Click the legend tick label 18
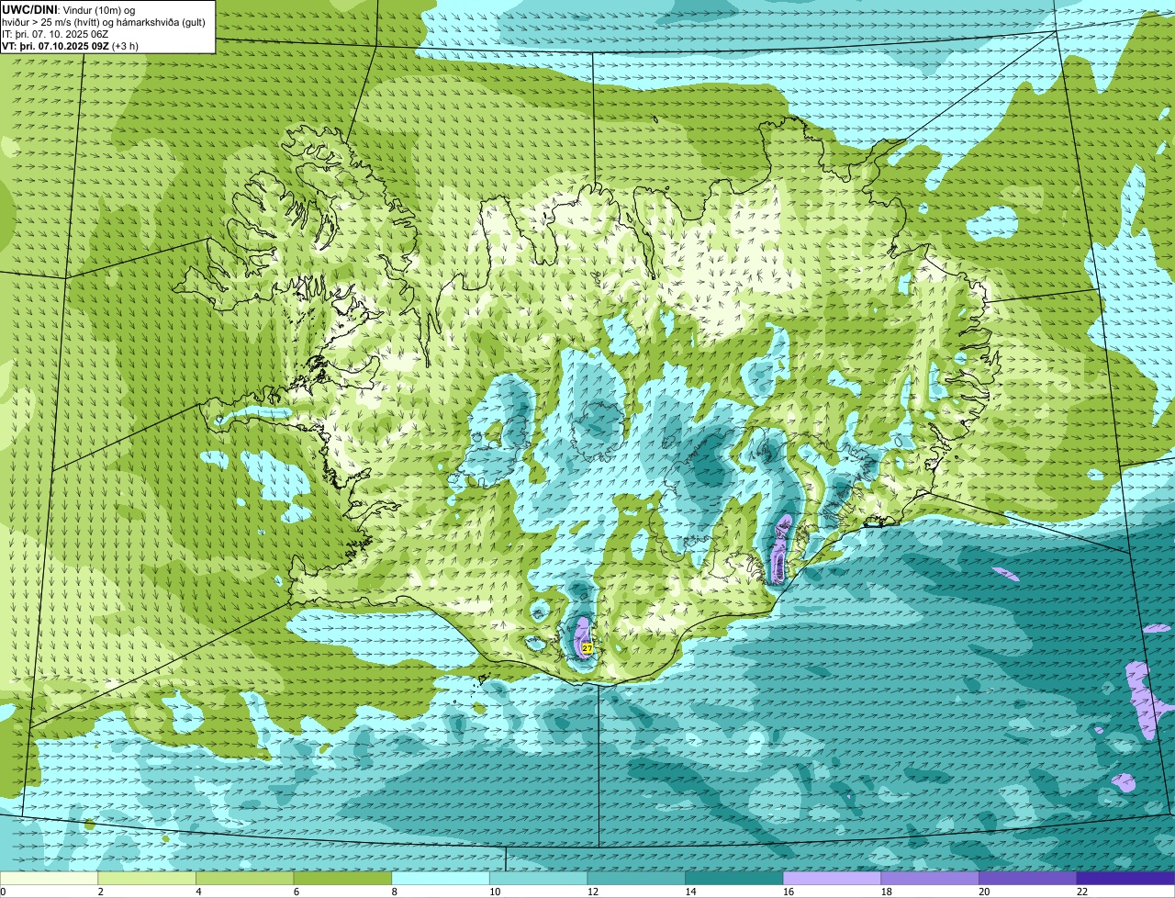Screen dimensions: 1175x898 [x=887, y=892]
